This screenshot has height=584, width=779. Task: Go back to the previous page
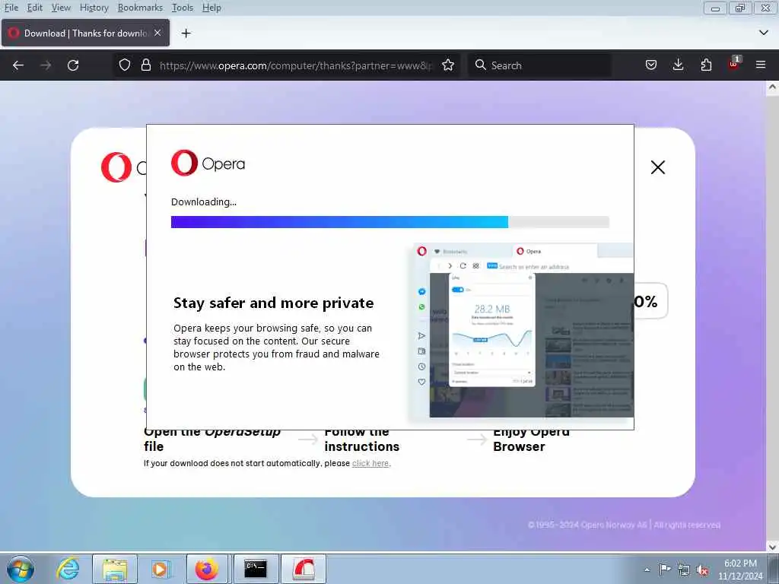[18, 65]
